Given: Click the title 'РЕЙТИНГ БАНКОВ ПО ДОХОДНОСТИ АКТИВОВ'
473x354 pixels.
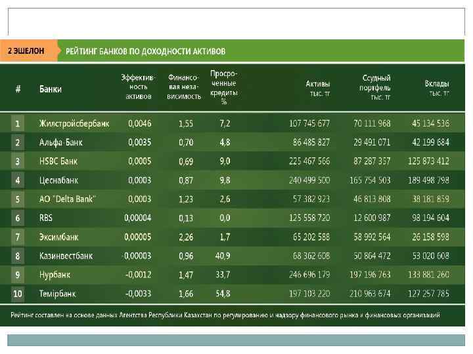Looking at the screenshot, I should tap(145, 51).
